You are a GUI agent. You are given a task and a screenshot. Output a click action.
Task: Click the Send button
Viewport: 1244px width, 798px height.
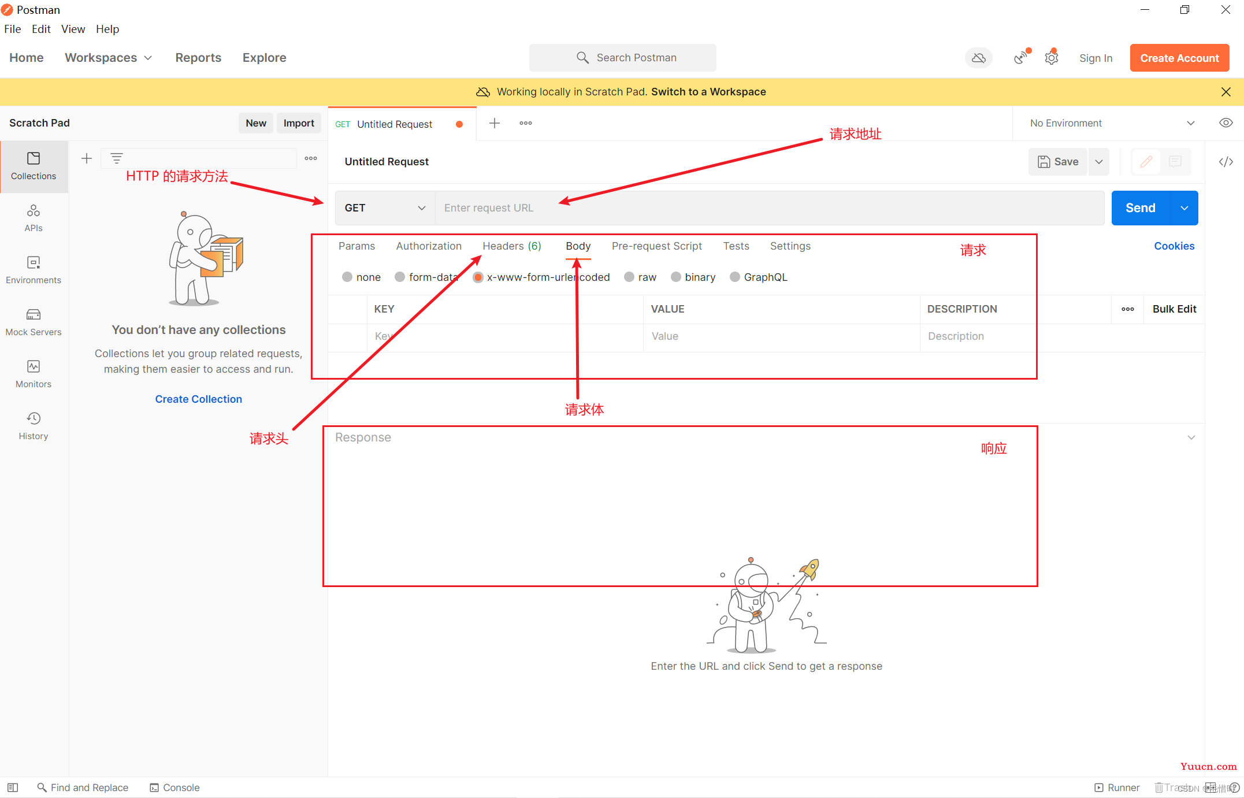1141,208
